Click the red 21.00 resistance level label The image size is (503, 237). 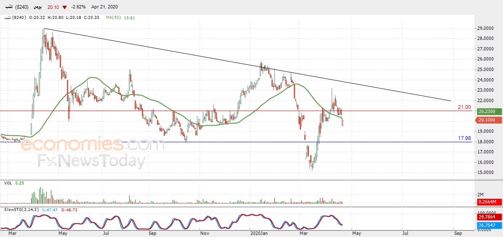coord(464,107)
